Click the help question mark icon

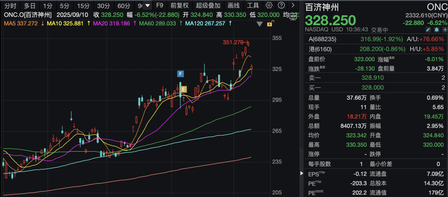pyautogui.click(x=281, y=5)
